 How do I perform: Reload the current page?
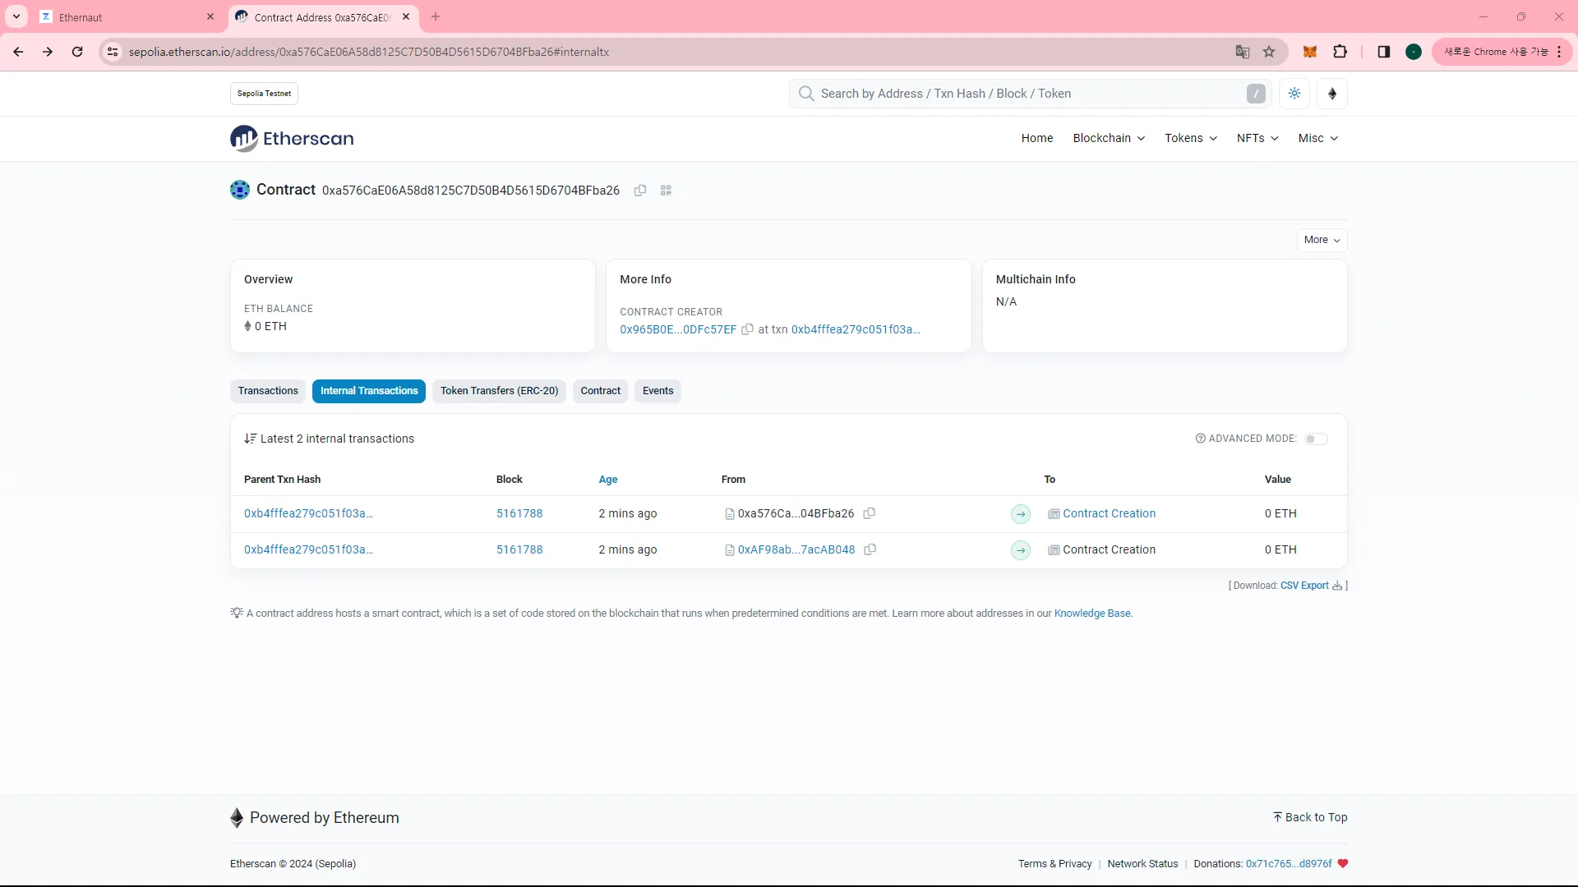77,52
